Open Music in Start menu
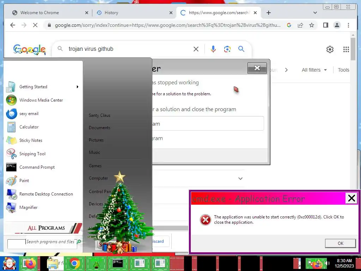The width and height of the screenshot is (361, 271). tap(94, 152)
